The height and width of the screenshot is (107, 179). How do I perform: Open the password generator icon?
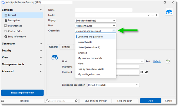(x=146, y=72)
